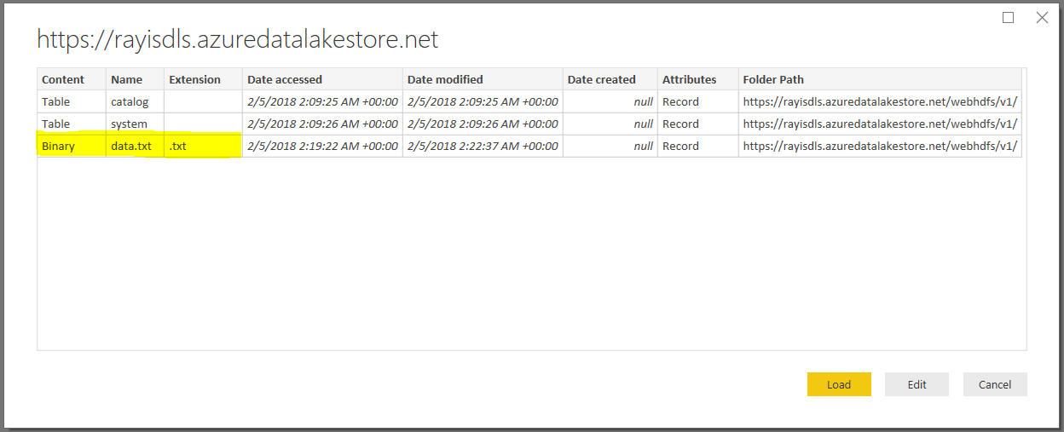This screenshot has width=1064, height=432.
Task: Maximize the dialog window
Action: tap(1009, 18)
